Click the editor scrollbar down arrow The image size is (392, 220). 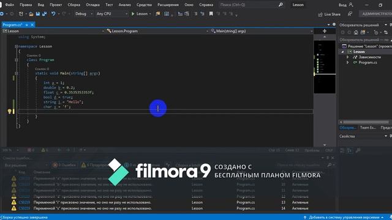point(325,145)
